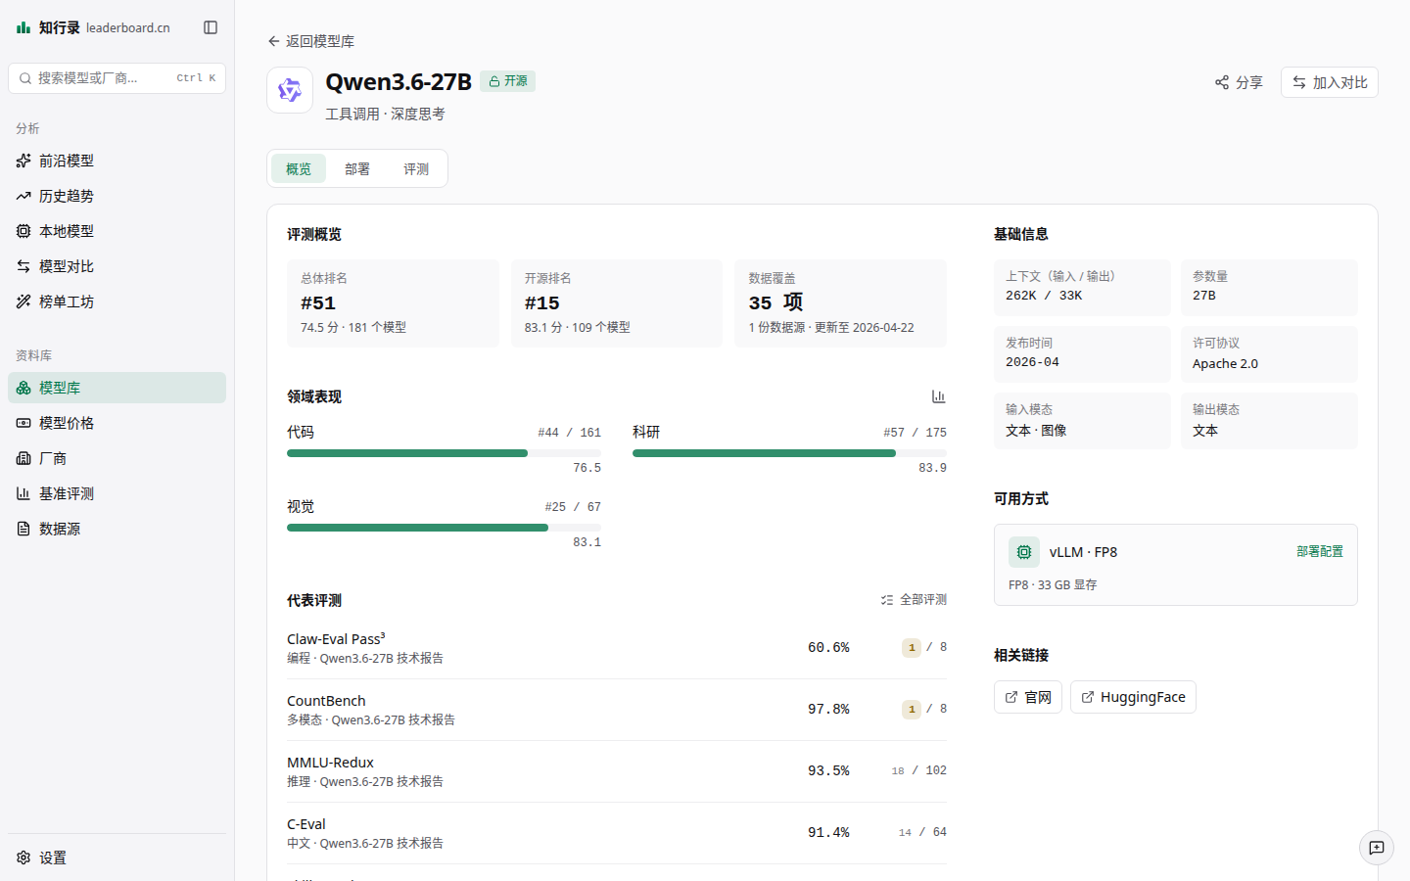Focus the 搜索模型或厂商 search field
Screen dimensions: 1410x881
(x=117, y=78)
